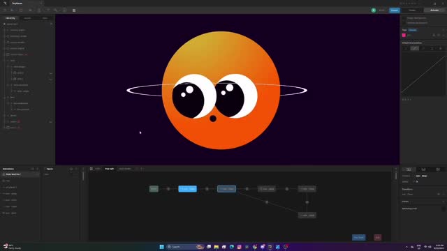
Task: Click the red Exit button
Action: (378, 237)
